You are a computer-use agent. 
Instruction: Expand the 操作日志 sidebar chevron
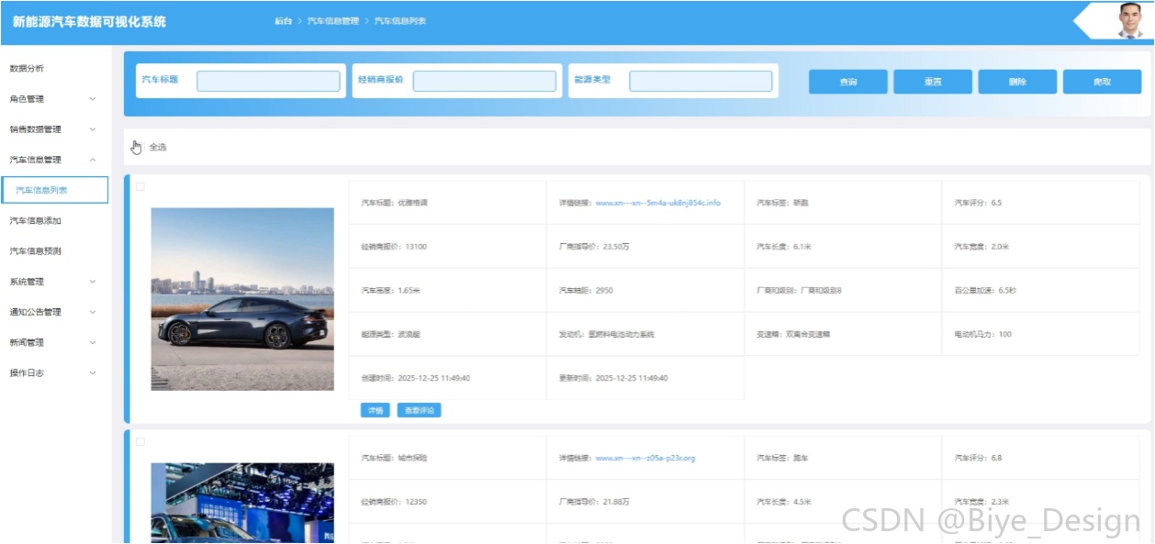(x=93, y=372)
